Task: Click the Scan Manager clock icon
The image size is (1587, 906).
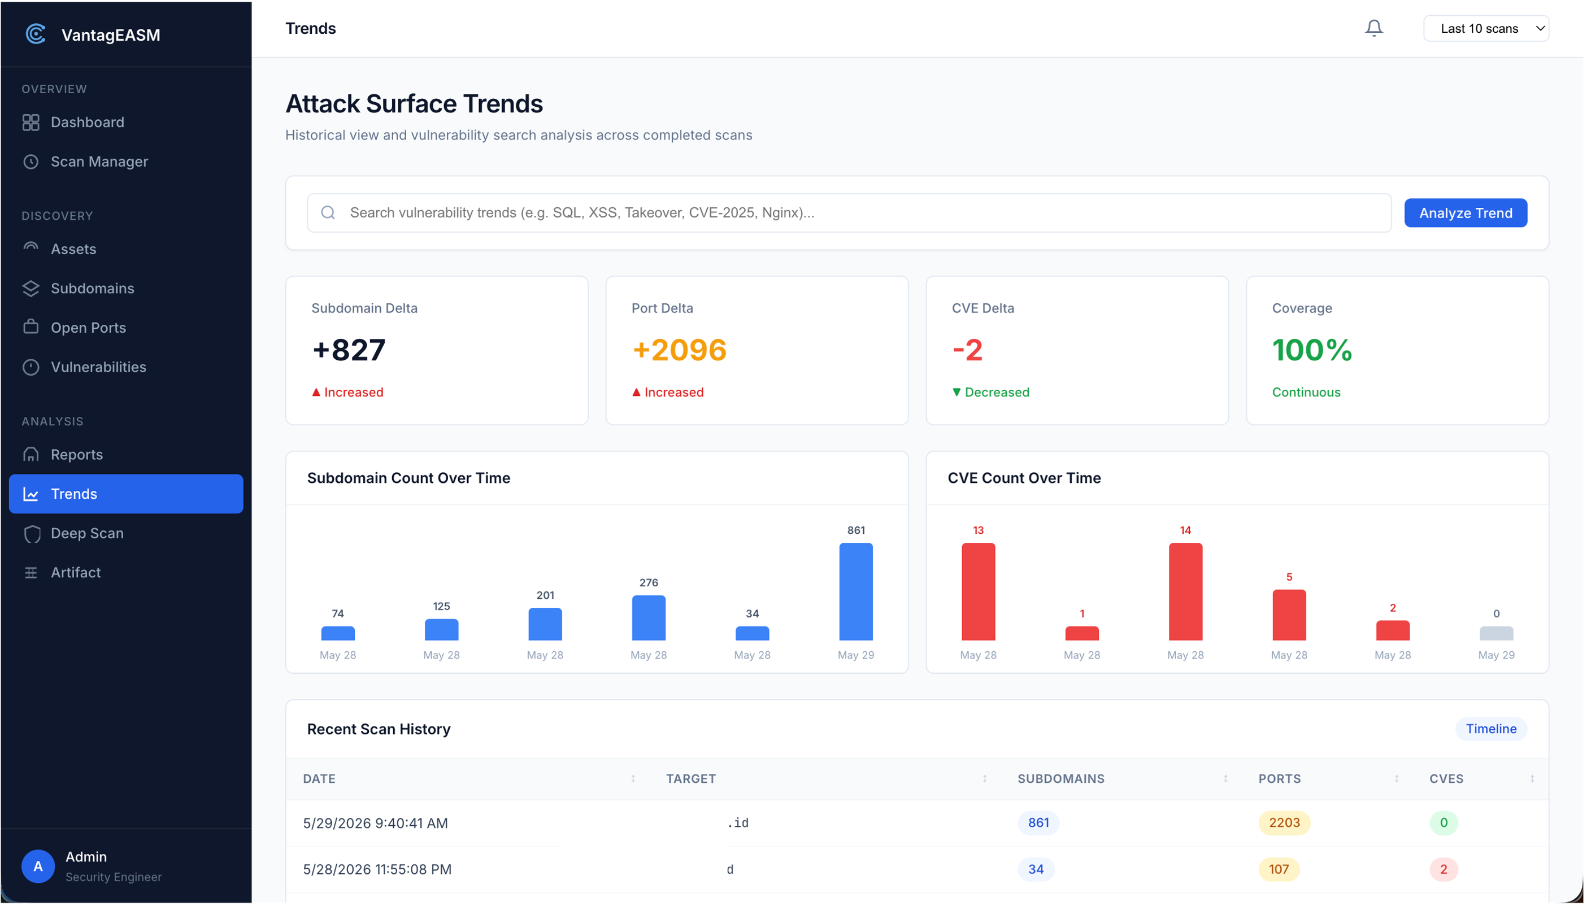Action: (x=31, y=162)
